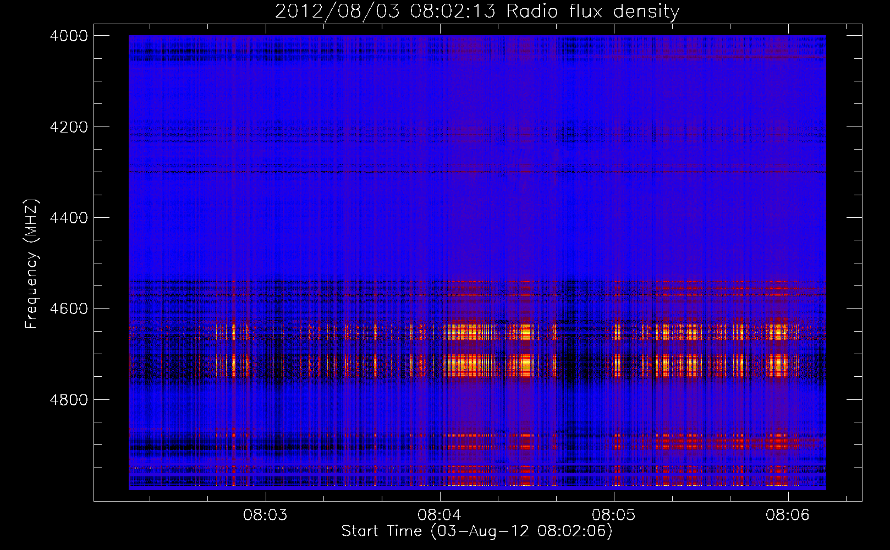Click the 4200 frequency tick label
The width and height of the screenshot is (890, 550).
coord(69,127)
